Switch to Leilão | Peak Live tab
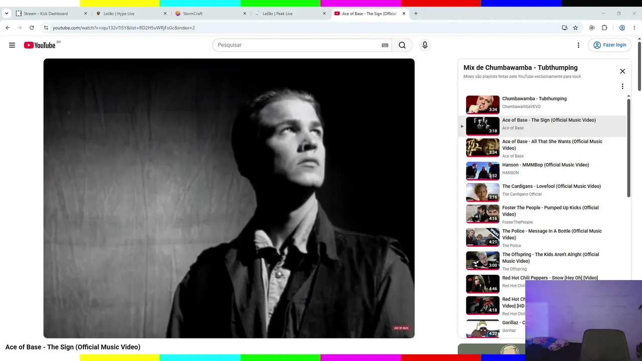The image size is (642, 361). pyautogui.click(x=290, y=14)
